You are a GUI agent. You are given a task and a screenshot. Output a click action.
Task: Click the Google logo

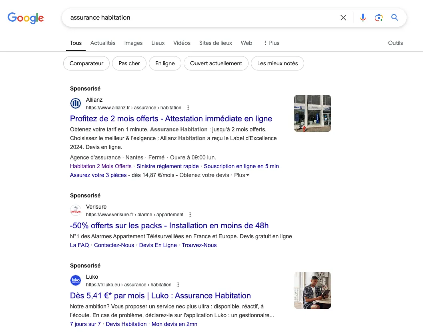click(x=26, y=18)
